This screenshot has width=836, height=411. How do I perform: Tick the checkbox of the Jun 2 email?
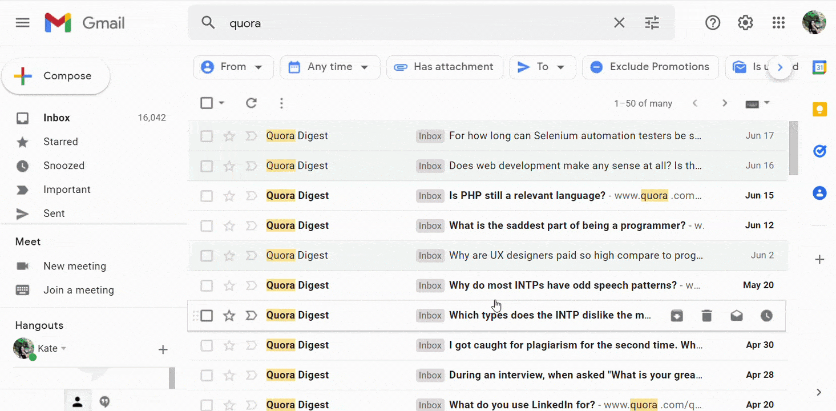pyautogui.click(x=207, y=256)
